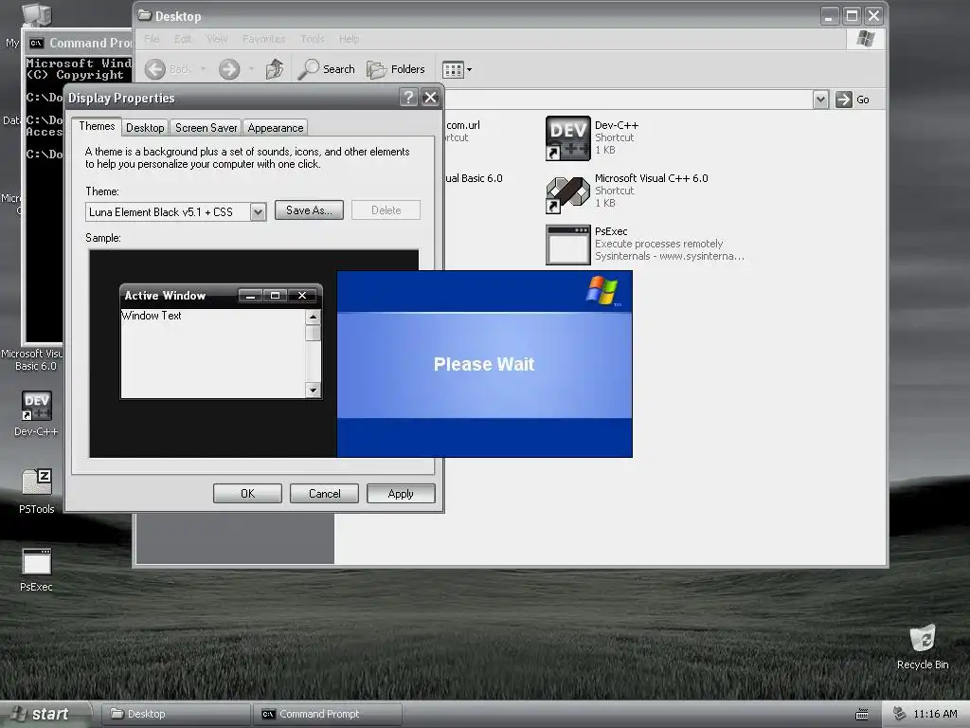Click the Command Prompt window title bar icon
The height and width of the screenshot is (728, 970).
[x=37, y=43]
